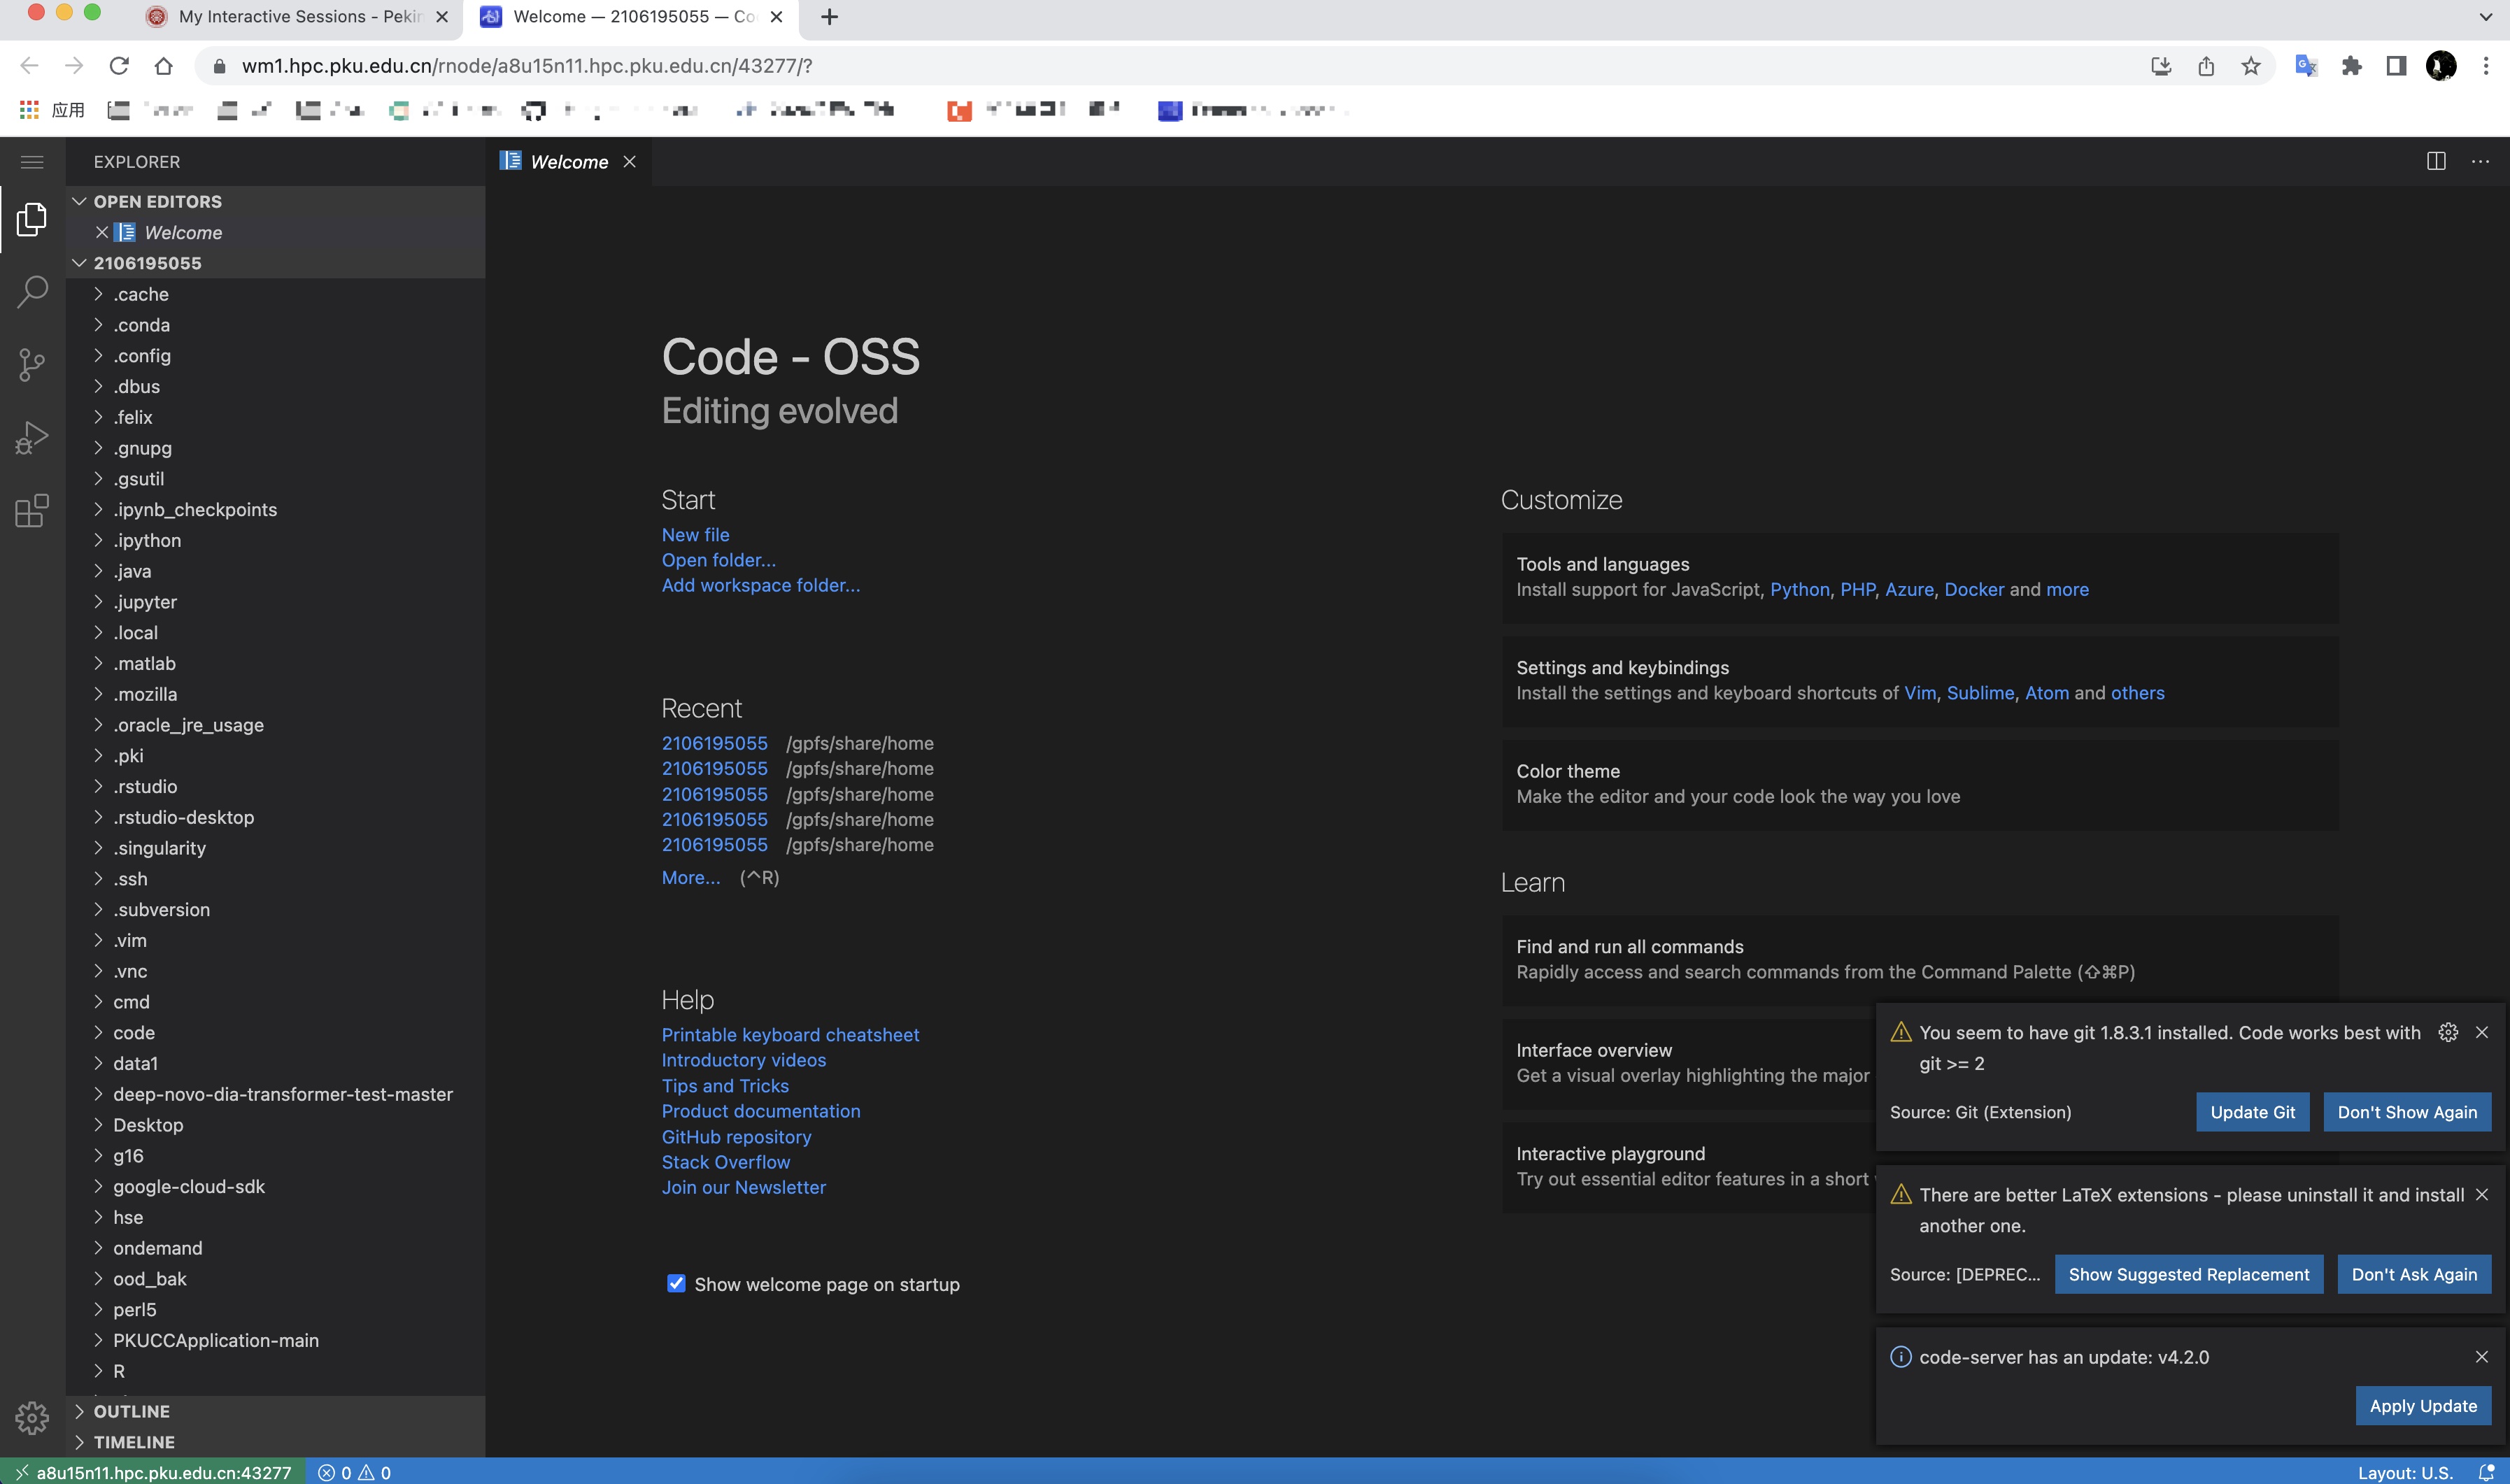Open the remote host indicator in status bar
The width and height of the screenshot is (2510, 1484).
tap(152, 1472)
